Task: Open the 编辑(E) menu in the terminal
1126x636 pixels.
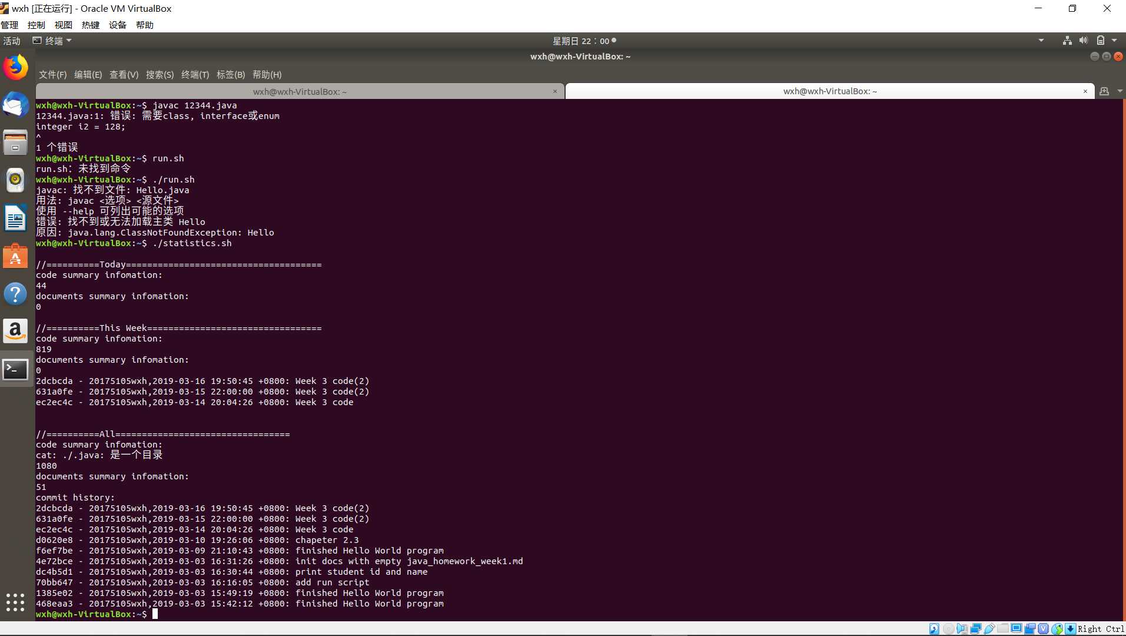Action: [88, 75]
